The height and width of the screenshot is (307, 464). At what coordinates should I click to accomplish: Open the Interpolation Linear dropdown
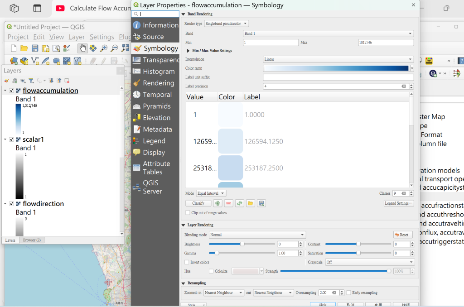[338, 59]
